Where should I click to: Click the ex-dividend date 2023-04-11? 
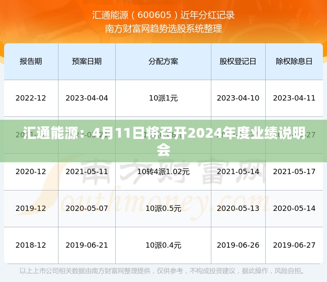(294, 98)
